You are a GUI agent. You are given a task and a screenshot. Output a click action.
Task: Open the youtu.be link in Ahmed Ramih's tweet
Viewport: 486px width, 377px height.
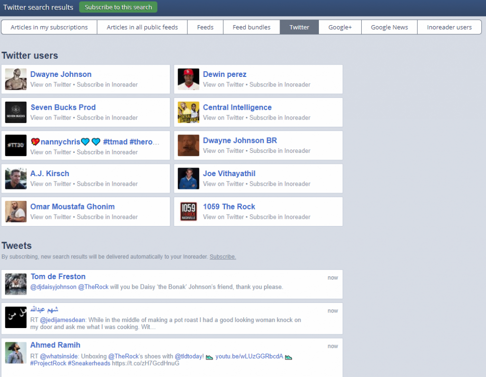(x=249, y=356)
